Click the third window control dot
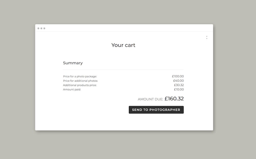The width and height of the screenshot is (256, 159). pos(44,28)
